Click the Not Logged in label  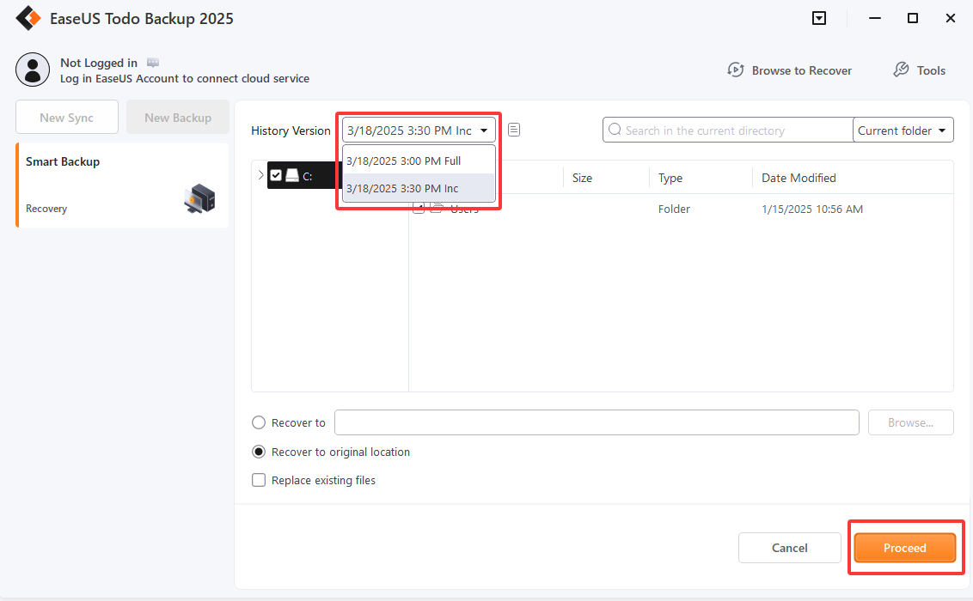[x=99, y=63]
